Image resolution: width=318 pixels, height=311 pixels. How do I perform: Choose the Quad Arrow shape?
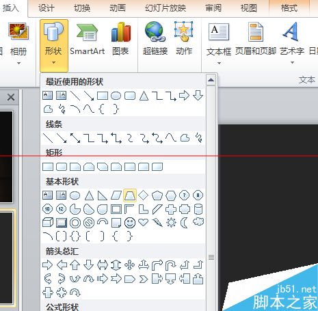130,265
